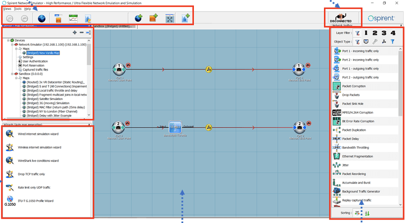The width and height of the screenshot is (405, 223).
Task: Open the bar chart report icon without plus
Action: (88, 19)
